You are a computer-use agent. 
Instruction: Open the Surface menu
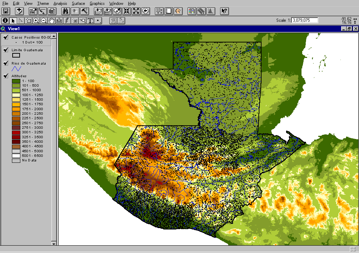(x=78, y=4)
